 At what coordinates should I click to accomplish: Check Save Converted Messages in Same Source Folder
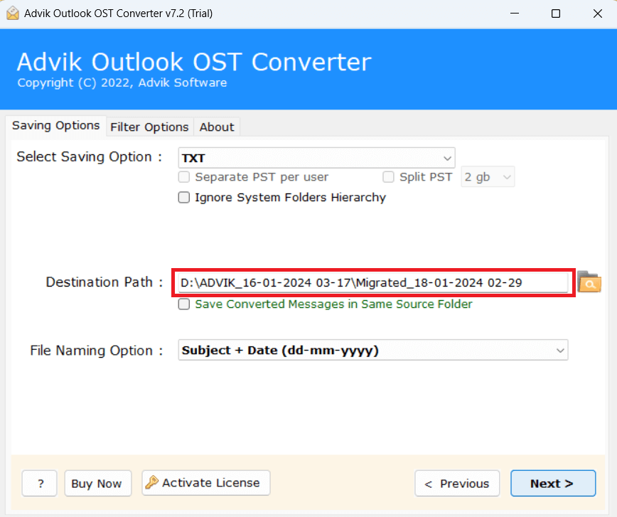coord(184,304)
